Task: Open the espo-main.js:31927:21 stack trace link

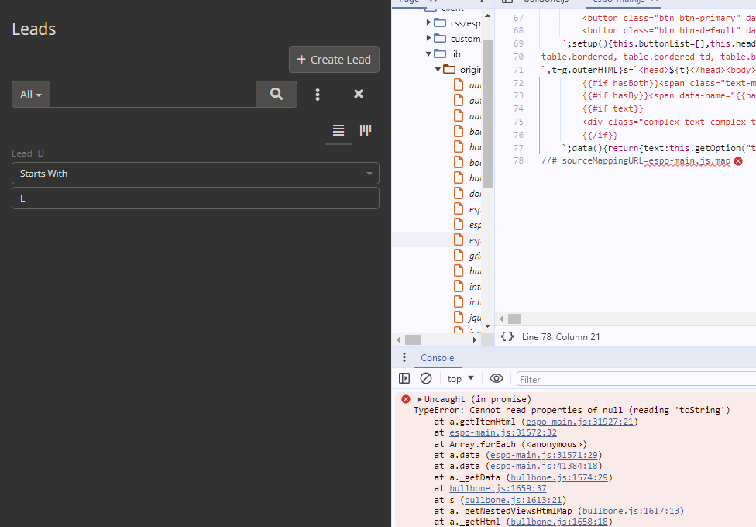Action: [579, 422]
